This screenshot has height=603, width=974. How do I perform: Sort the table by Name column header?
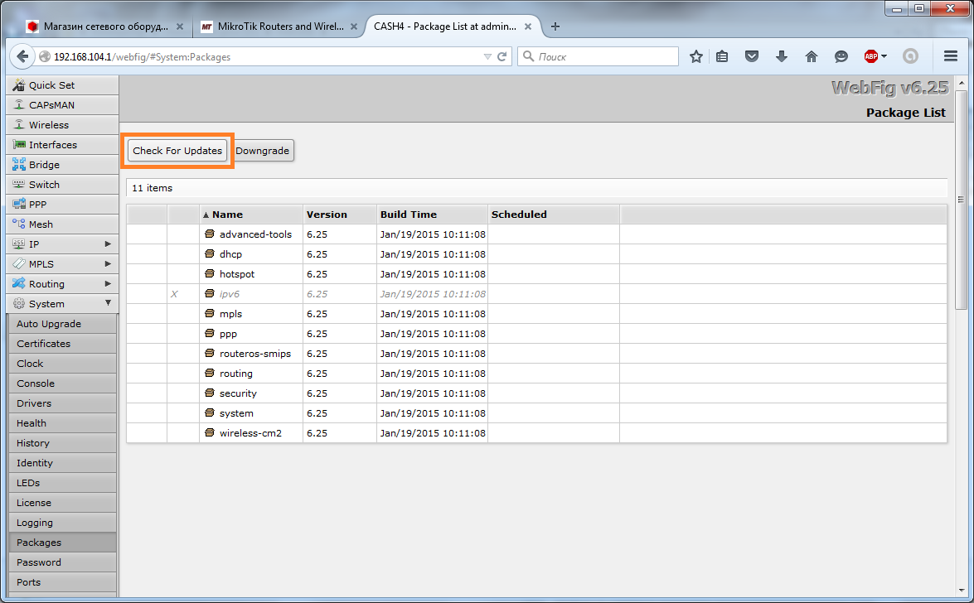(x=227, y=215)
